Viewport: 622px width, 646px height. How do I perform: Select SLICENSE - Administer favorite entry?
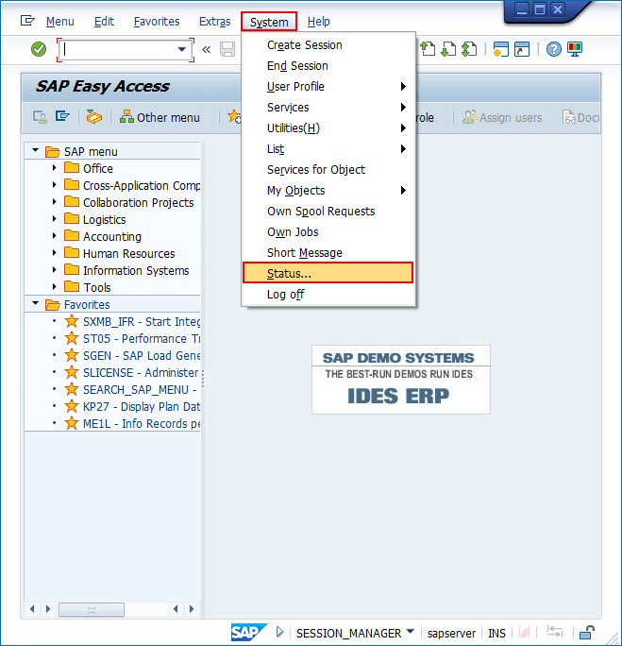pyautogui.click(x=141, y=372)
